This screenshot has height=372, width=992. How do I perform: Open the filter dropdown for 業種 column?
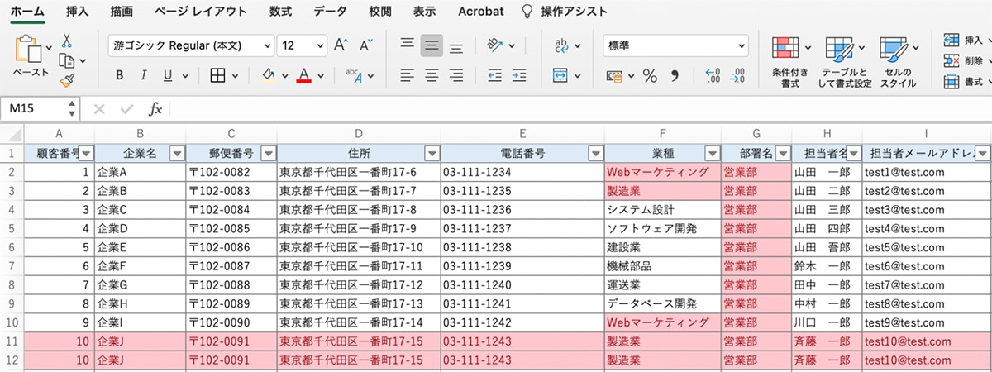[712, 153]
